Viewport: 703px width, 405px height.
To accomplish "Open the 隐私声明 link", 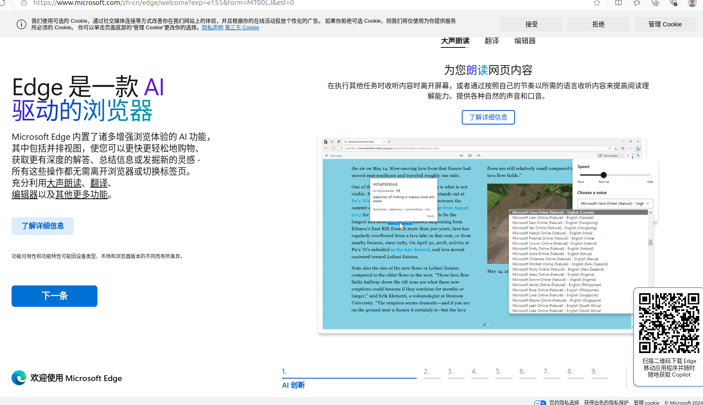I will 213,28.
